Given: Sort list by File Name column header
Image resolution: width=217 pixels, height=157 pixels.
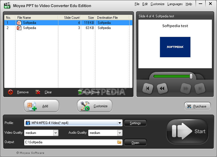Looking at the screenshot, I should pos(37,18).
